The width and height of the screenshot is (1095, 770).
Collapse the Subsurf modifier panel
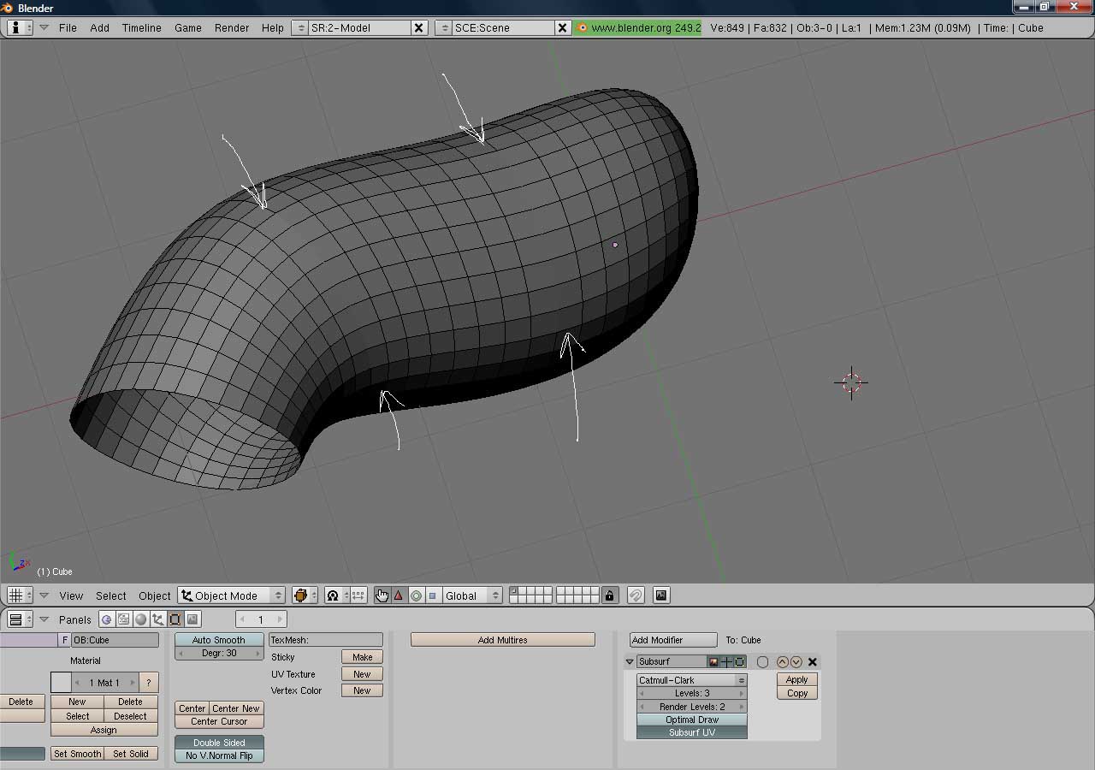pos(630,661)
